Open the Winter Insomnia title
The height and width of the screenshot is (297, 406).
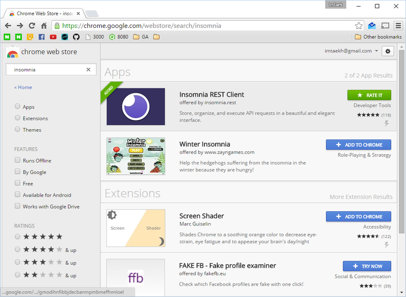205,144
